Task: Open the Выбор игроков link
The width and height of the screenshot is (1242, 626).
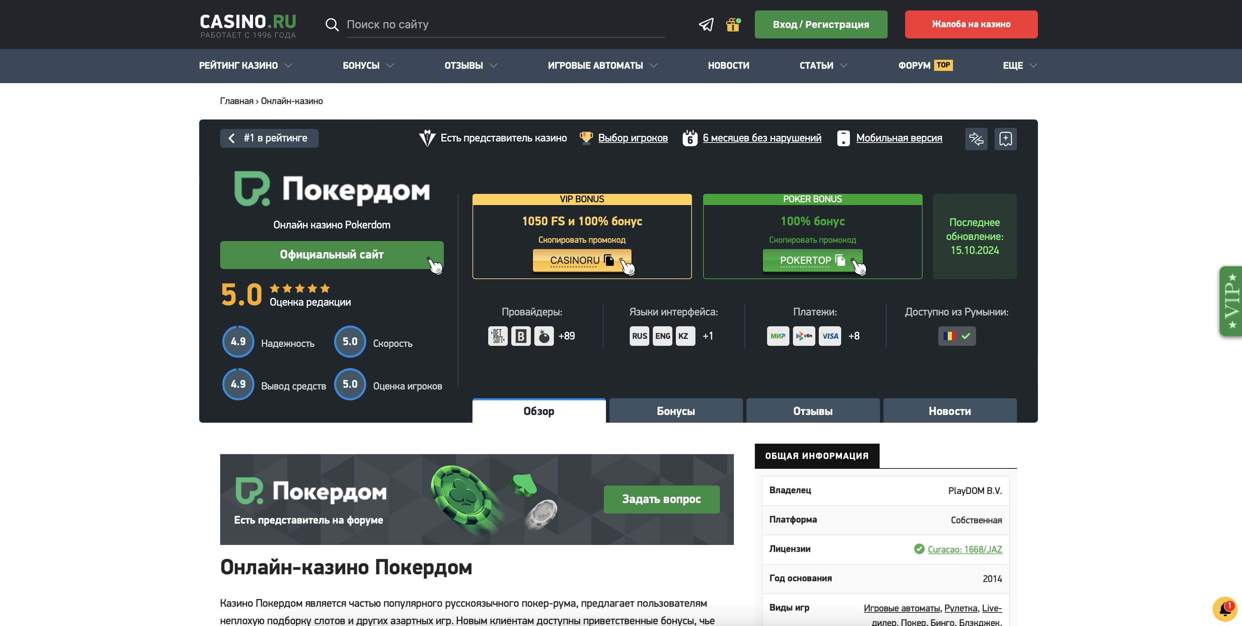Action: click(633, 138)
